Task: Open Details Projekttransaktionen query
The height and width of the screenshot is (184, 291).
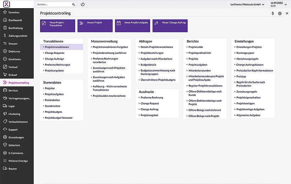Action: click(157, 47)
